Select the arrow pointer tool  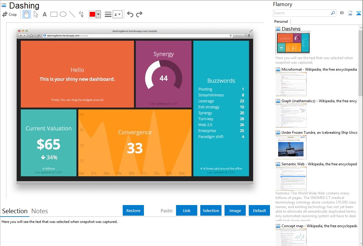coord(36,14)
